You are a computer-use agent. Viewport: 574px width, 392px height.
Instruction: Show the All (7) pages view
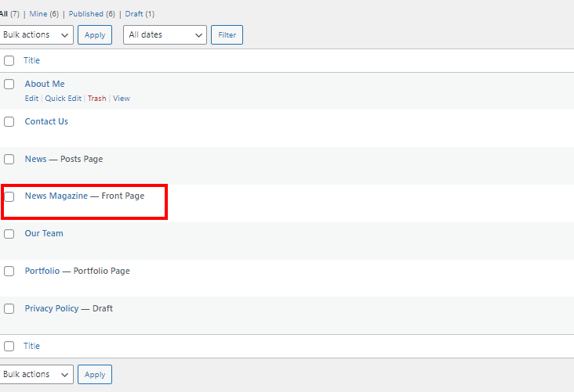click(x=9, y=14)
